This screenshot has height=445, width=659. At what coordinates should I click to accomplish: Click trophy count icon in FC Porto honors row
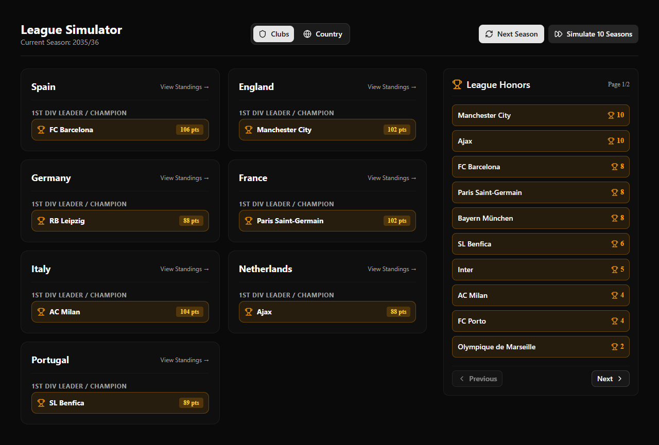[614, 321]
